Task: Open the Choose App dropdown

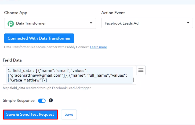Action: point(50,23)
